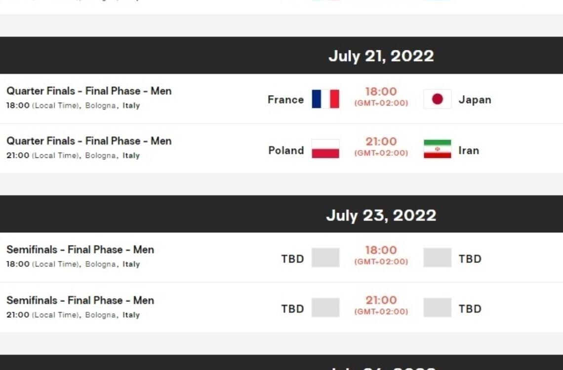
Task: Select the Iran team name
Action: coord(469,150)
